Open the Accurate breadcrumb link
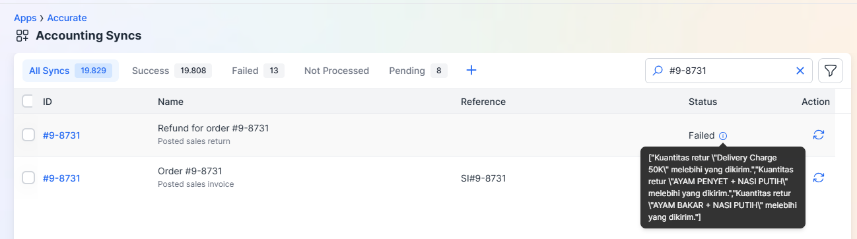The image size is (857, 239). pyautogui.click(x=67, y=18)
